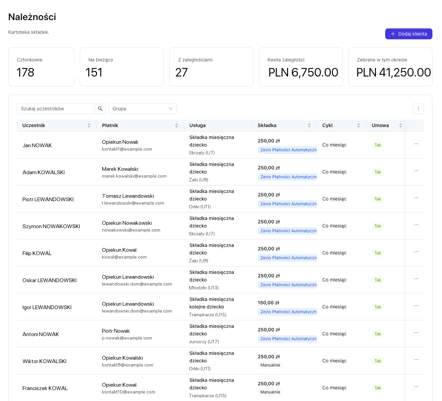
Task: Click Juniorzy (U17) group text
Action: point(204,342)
